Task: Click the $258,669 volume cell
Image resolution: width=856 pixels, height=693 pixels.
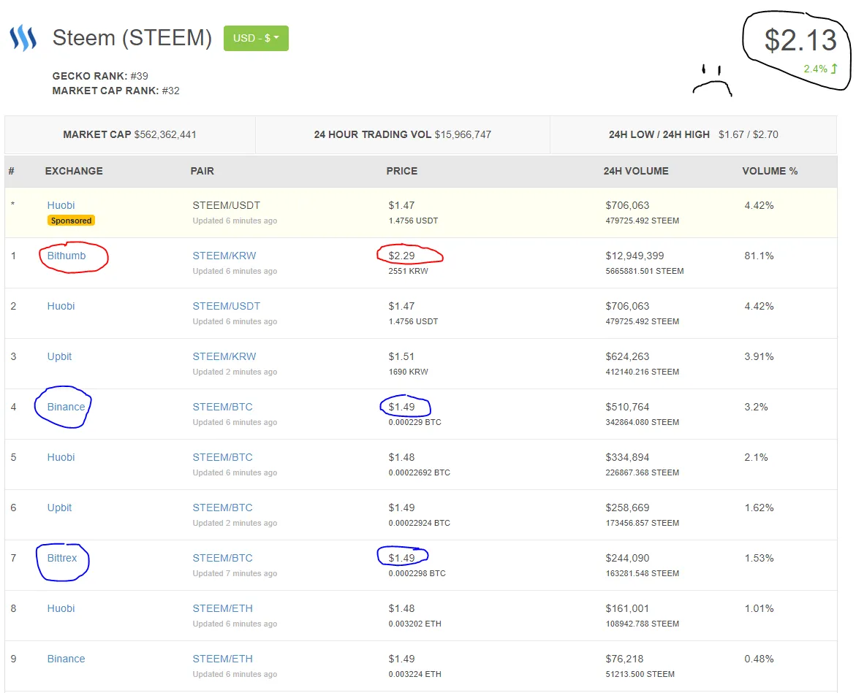Action: coord(627,508)
